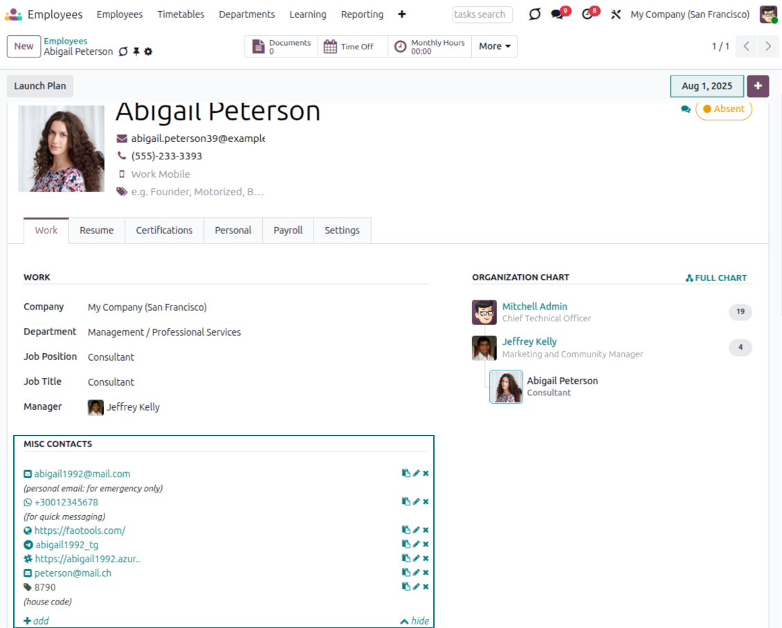Image resolution: width=782 pixels, height=628 pixels.
Task: Delete the 8790 house code contact
Action: pyautogui.click(x=426, y=587)
